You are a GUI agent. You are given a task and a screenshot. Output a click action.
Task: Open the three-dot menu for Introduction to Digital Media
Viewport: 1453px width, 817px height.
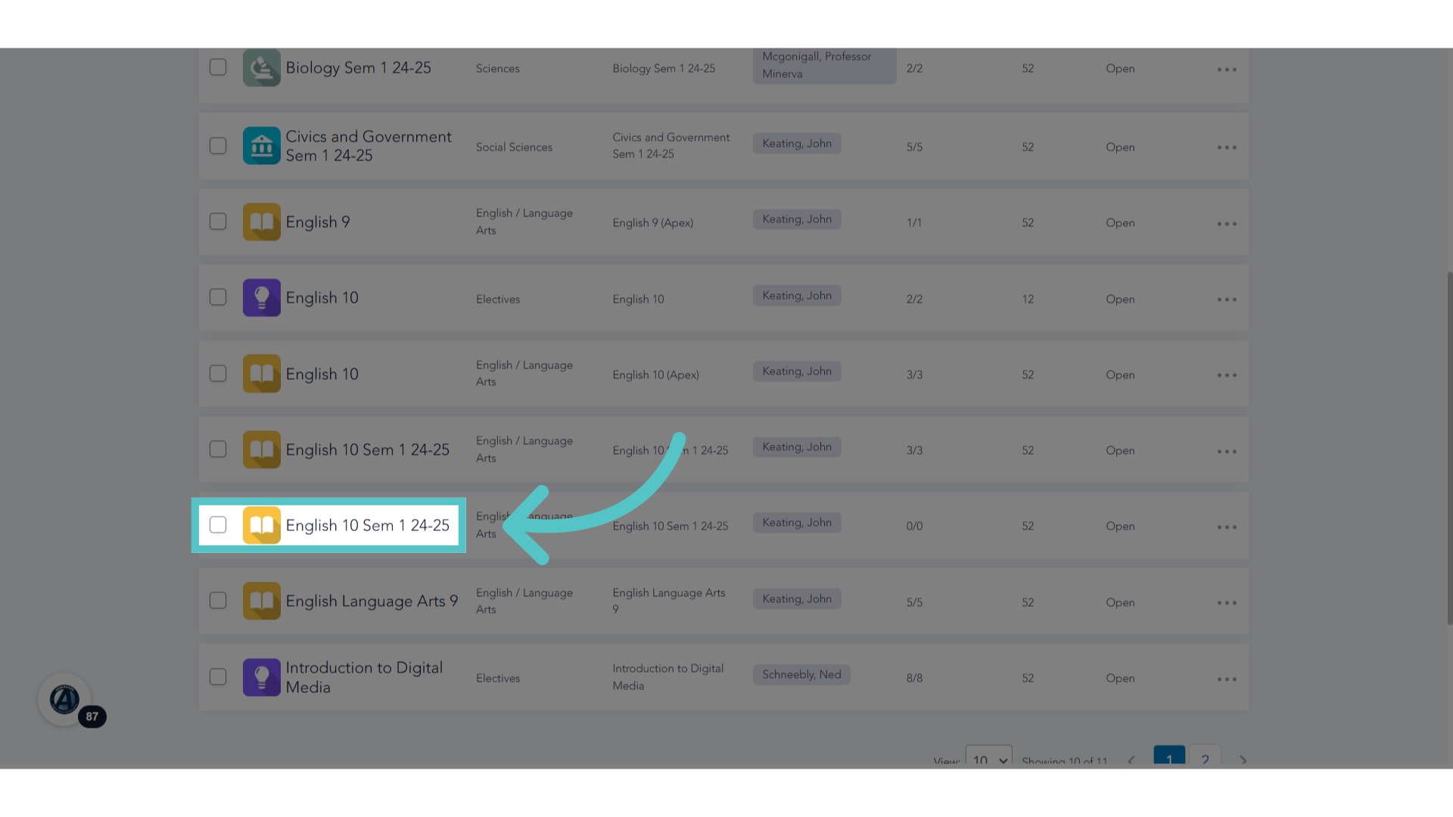1227,679
